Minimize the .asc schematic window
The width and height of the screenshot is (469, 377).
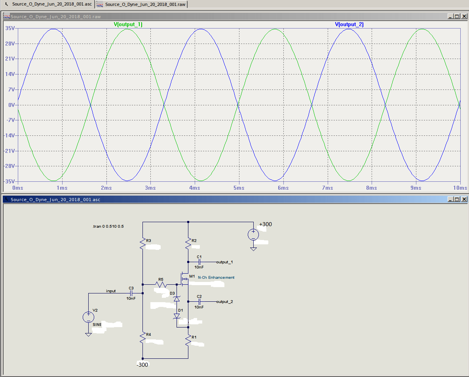(x=450, y=199)
